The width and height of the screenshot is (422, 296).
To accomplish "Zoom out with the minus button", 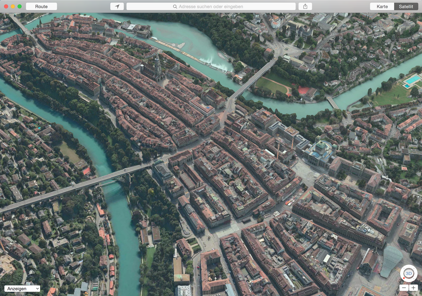I will 404,288.
